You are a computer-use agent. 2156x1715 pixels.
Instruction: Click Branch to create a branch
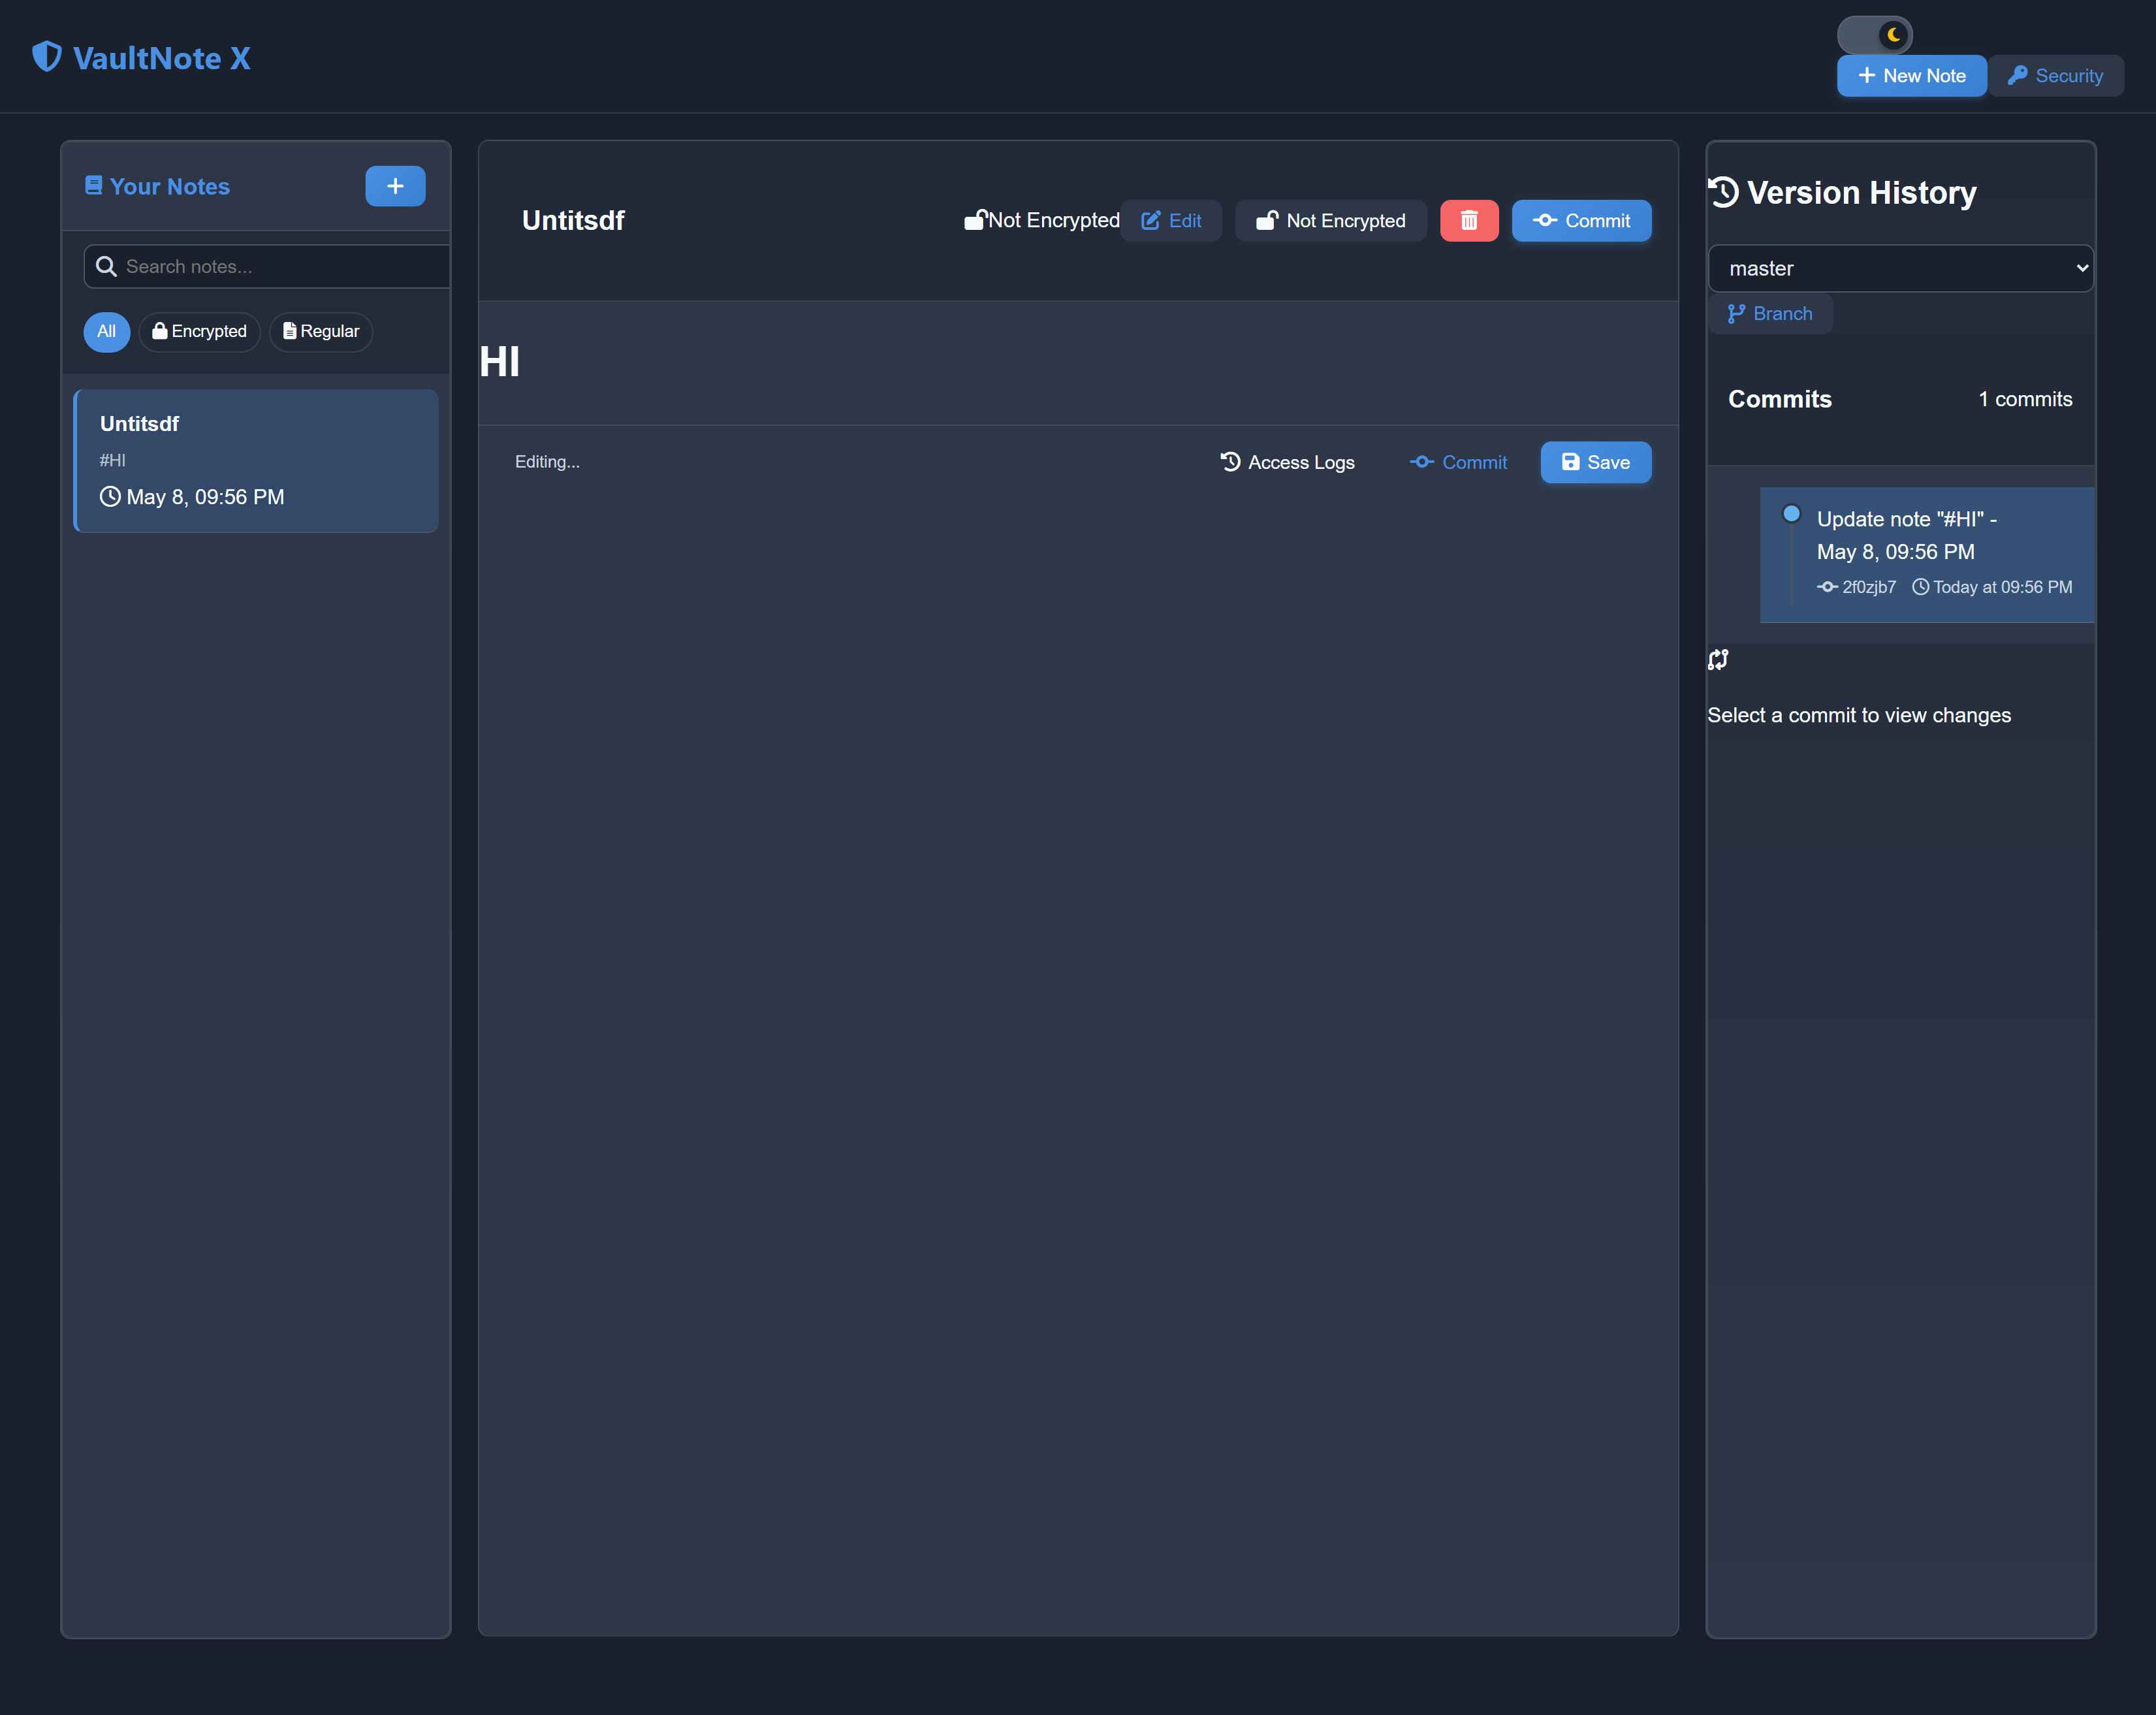tap(1770, 314)
